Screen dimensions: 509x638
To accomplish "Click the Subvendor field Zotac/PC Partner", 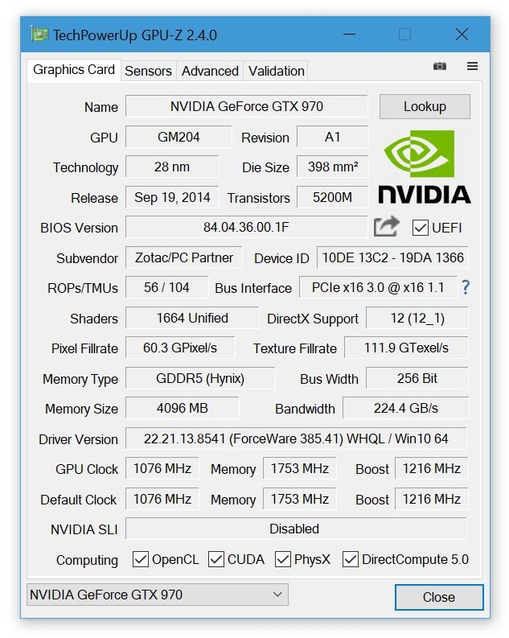I will 184,257.
